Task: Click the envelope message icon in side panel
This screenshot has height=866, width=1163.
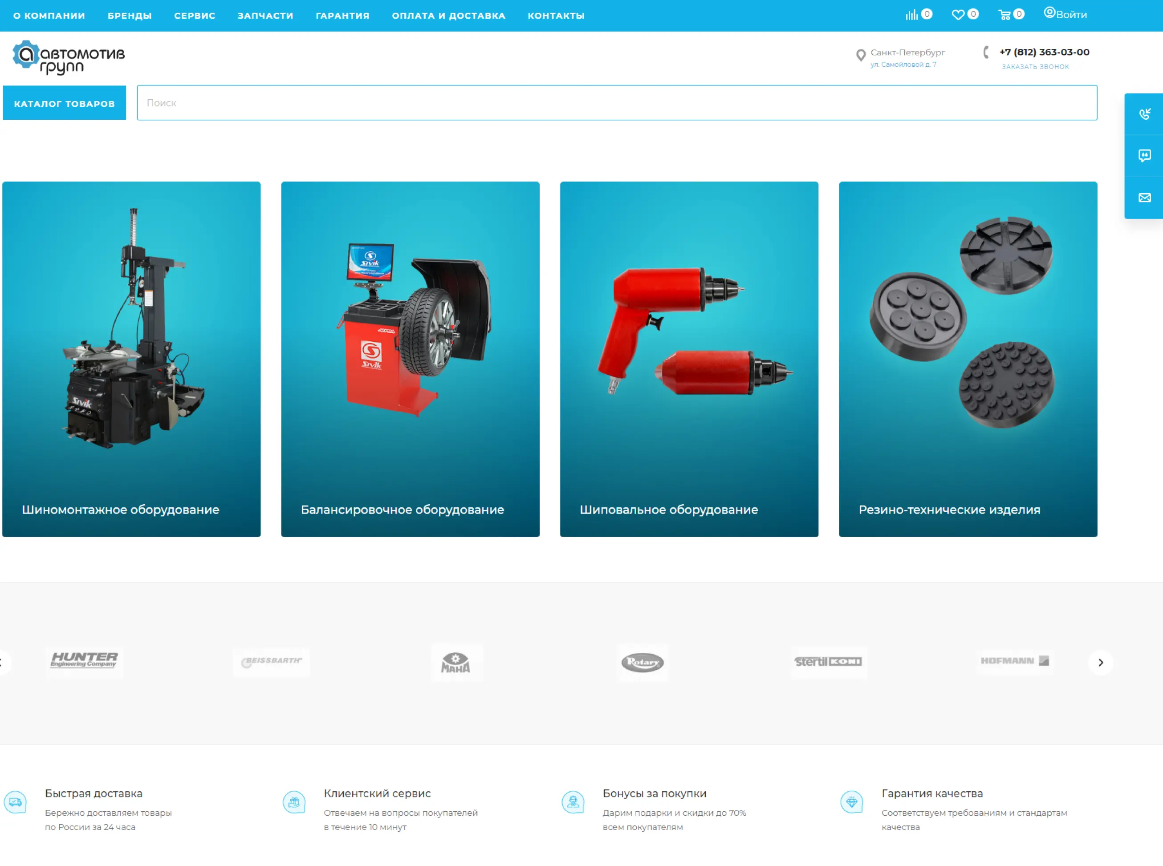Action: click(x=1144, y=198)
